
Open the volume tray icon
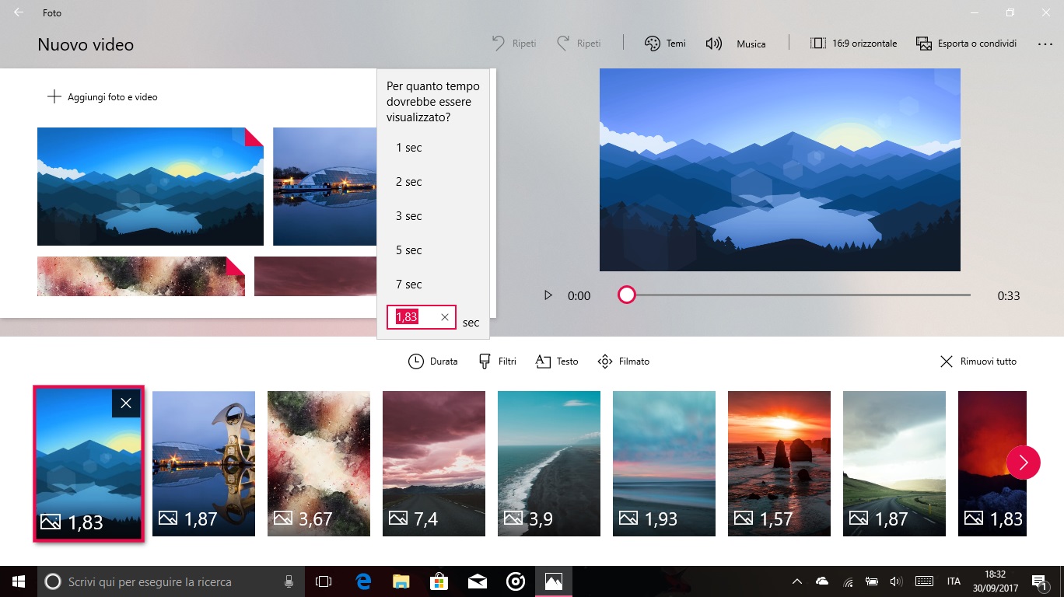[x=896, y=581]
